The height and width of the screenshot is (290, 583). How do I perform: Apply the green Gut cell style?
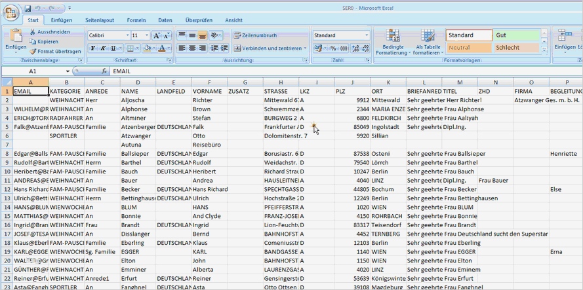point(517,35)
